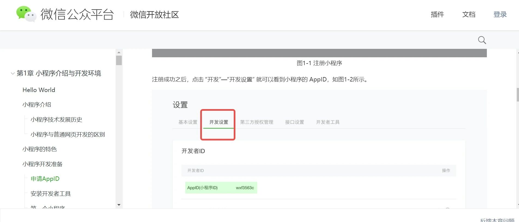Image resolution: width=519 pixels, height=222 pixels.
Task: Open 小程序的特色 sidebar entry
Action: [40, 149]
